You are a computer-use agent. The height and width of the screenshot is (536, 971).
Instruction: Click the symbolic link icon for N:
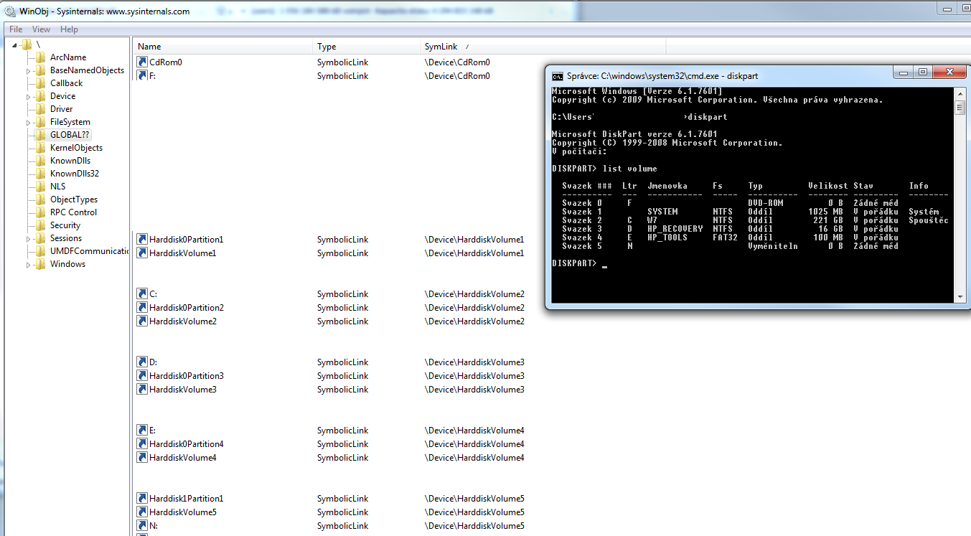click(142, 526)
